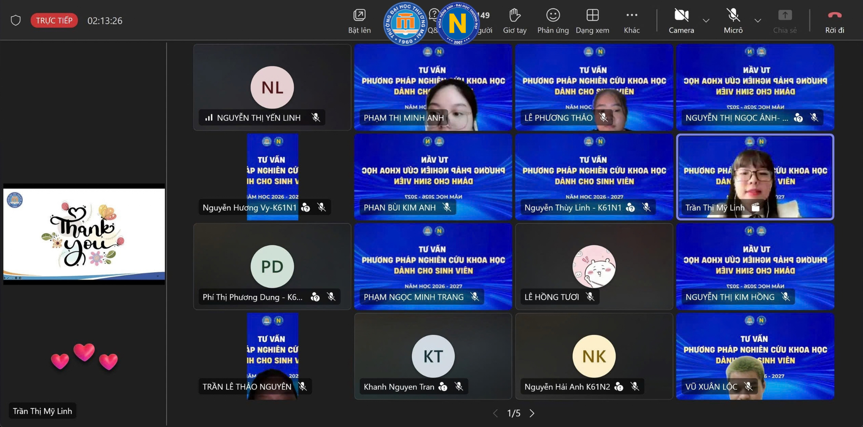Open Khác more options menu

(632, 21)
